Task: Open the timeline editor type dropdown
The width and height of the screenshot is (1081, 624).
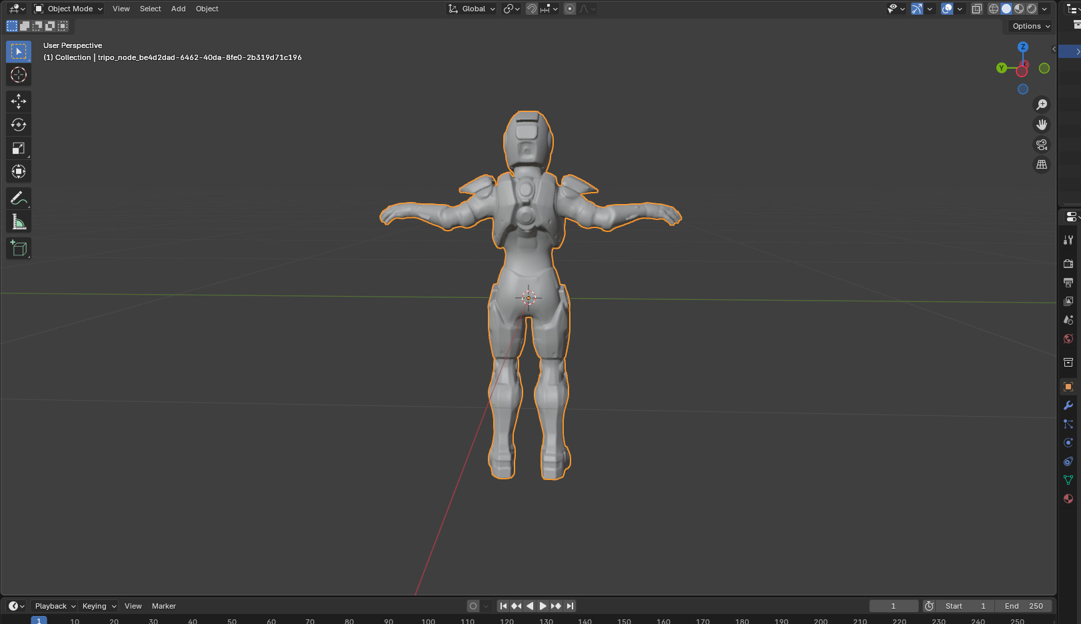Action: (x=16, y=606)
